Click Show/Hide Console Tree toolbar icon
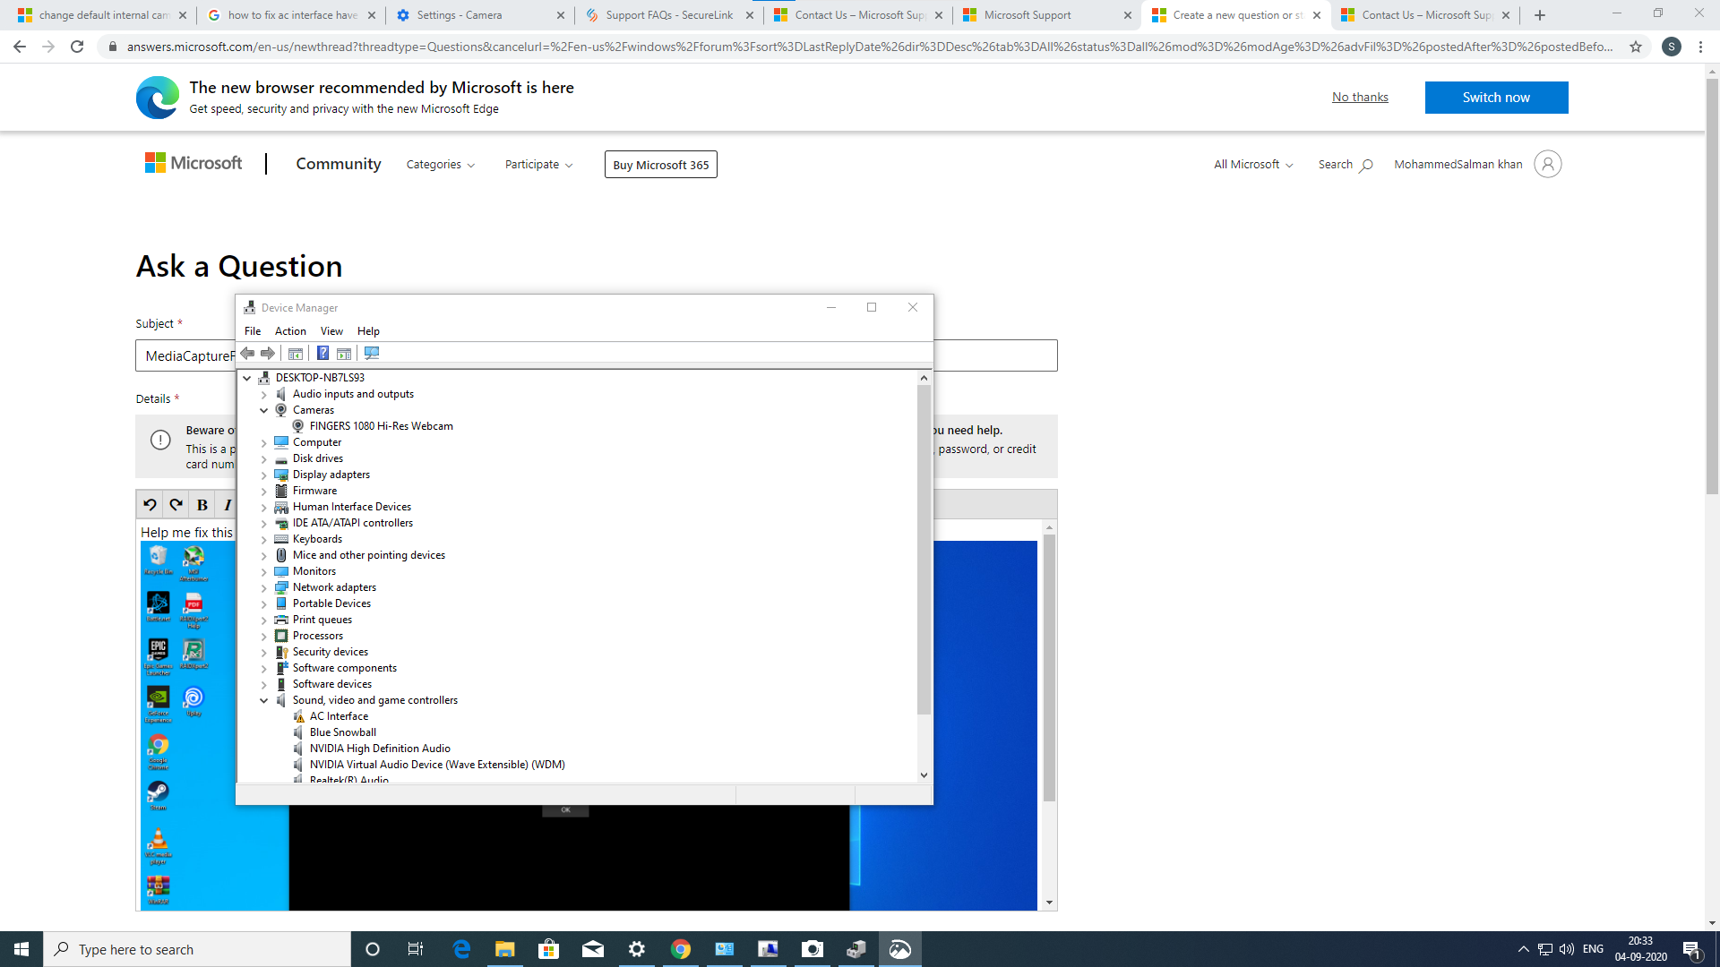The width and height of the screenshot is (1720, 967). coord(296,354)
